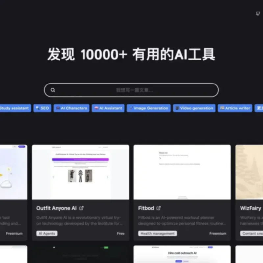Click the Fitbod title
Image resolution: width=263 pixels, height=263 pixels.
[146, 208]
